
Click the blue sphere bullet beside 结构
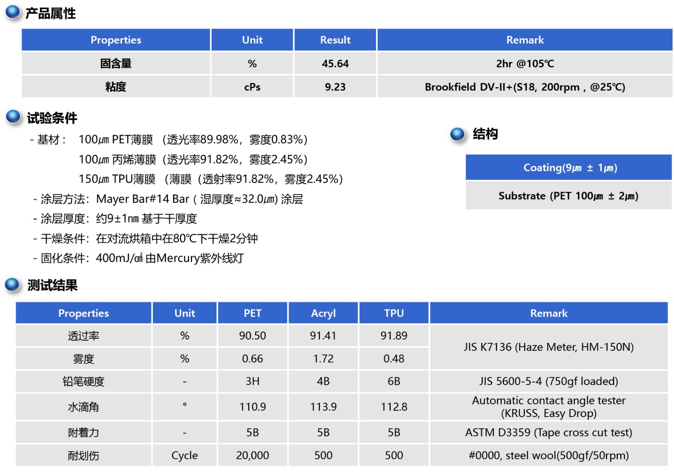pos(457,134)
